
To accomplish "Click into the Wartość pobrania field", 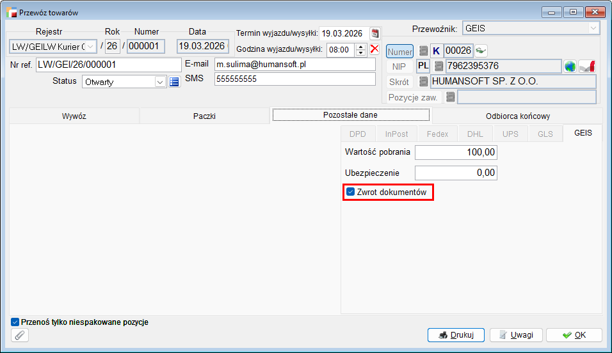I will click(456, 152).
